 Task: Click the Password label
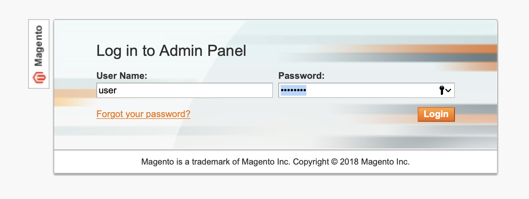[x=301, y=76]
